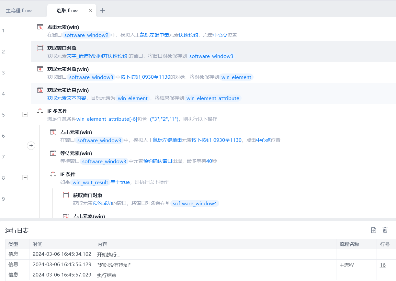Click the 获取窗口对象 icon on line 2
396x281 pixels.
click(40, 48)
